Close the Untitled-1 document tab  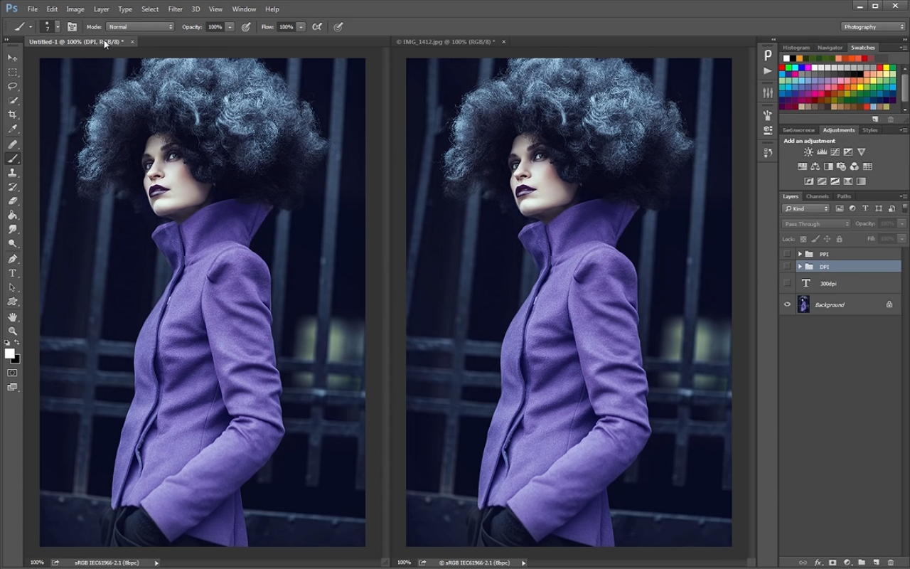[132, 42]
